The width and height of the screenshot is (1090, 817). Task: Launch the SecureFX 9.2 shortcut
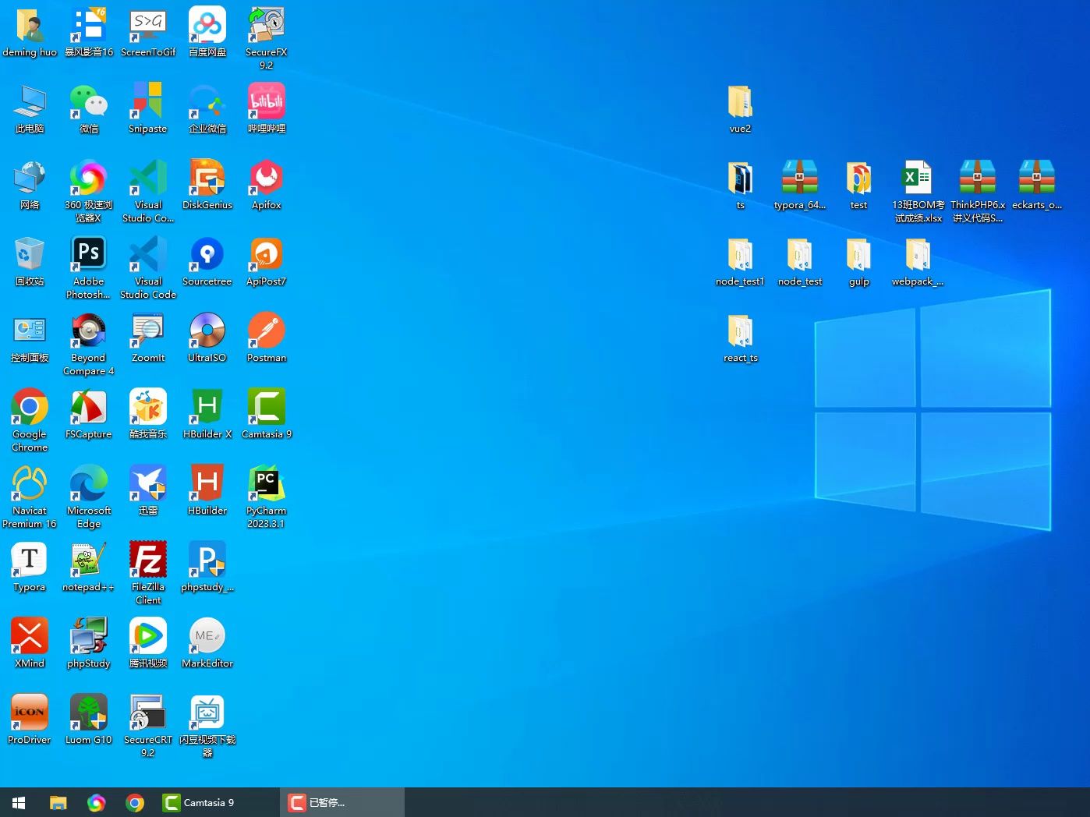click(x=267, y=39)
